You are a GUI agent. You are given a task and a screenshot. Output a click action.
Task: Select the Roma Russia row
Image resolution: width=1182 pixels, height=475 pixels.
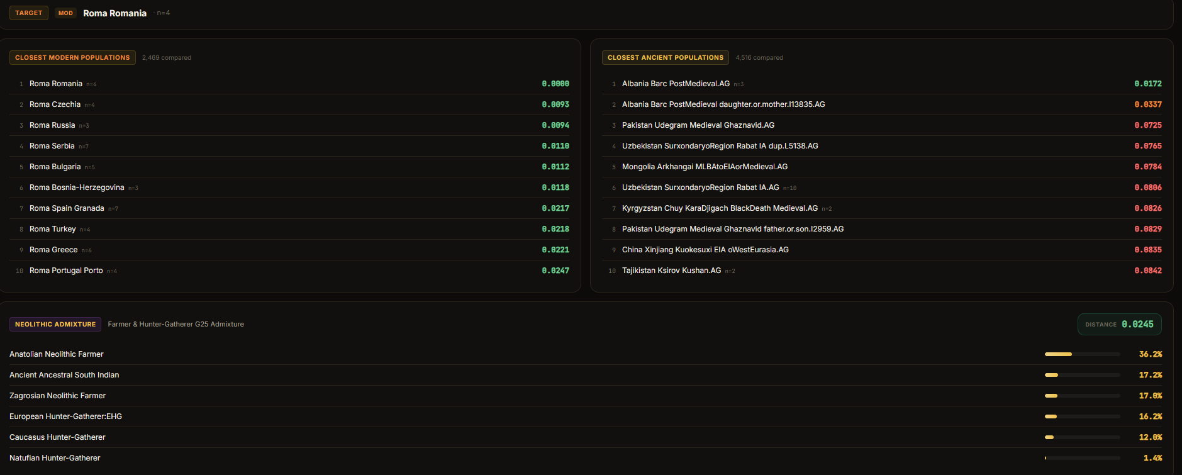tap(289, 125)
